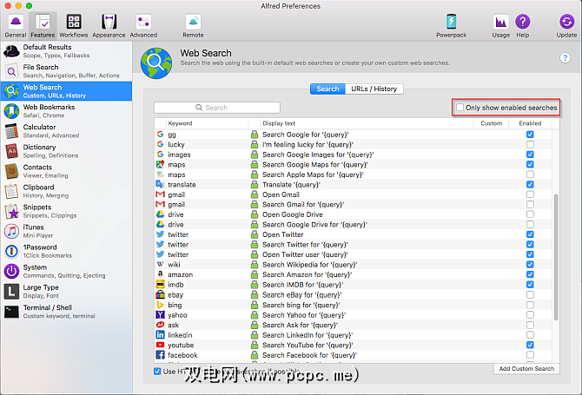Toggle the Enabled checkbox for ebay
Viewport: 582px width, 395px height.
[x=530, y=294]
